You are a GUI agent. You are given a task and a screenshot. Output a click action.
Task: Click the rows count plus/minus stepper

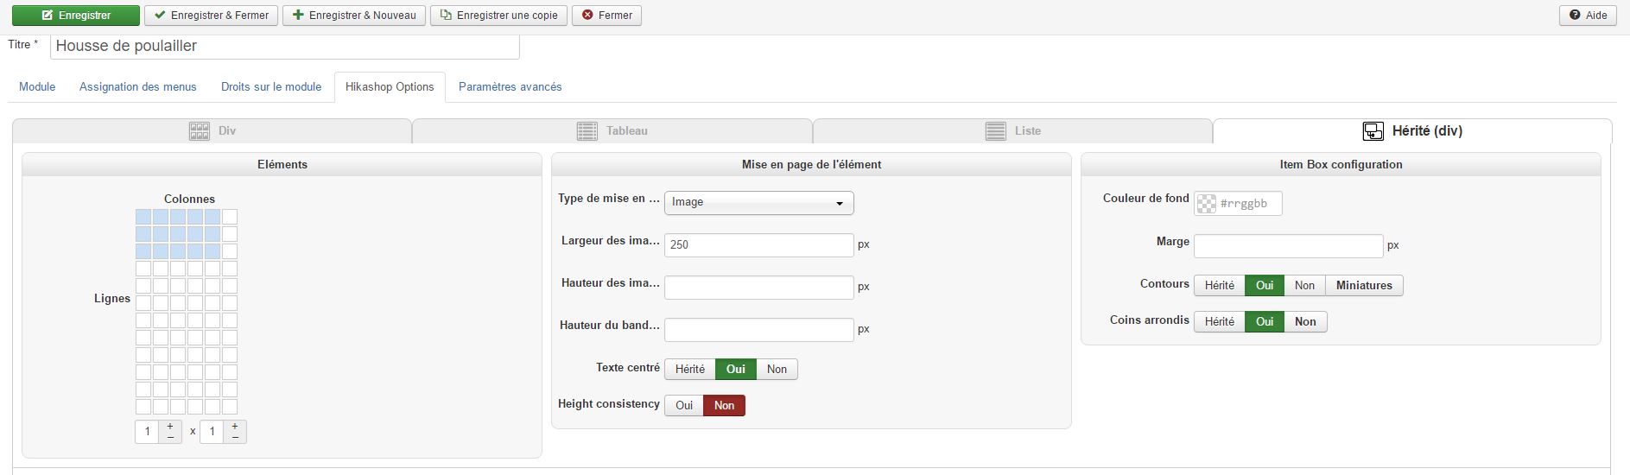(235, 432)
